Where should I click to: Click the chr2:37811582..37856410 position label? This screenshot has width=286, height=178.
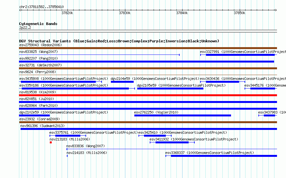click(41, 7)
